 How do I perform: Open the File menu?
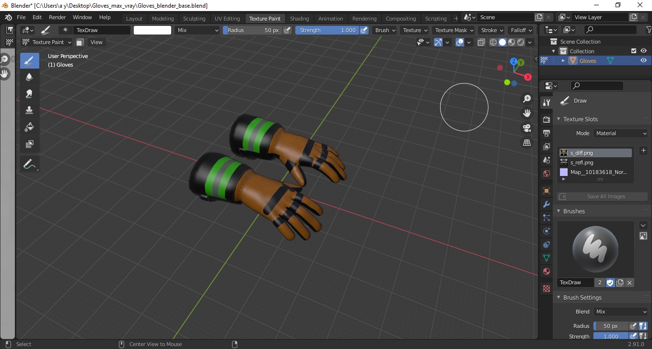21,17
